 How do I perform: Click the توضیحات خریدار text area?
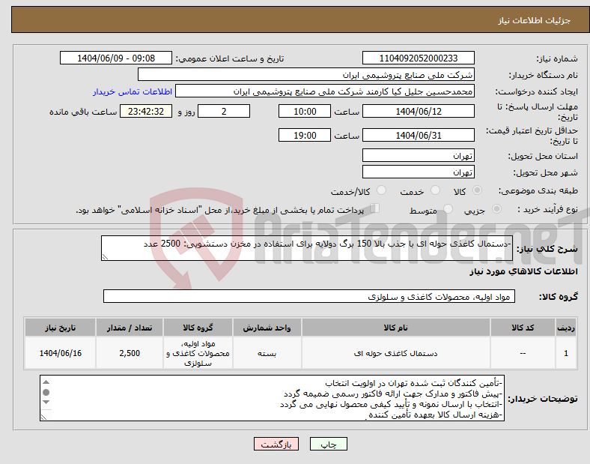[x=272, y=398]
